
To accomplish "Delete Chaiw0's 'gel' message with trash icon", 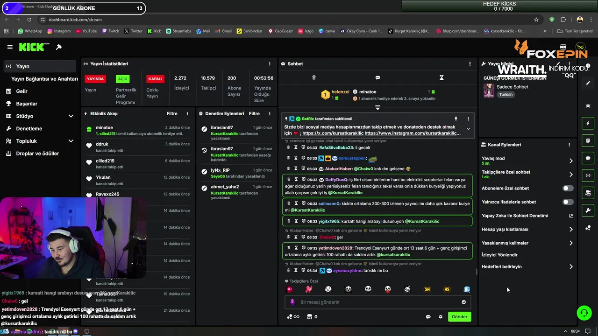I will [x=288, y=237].
